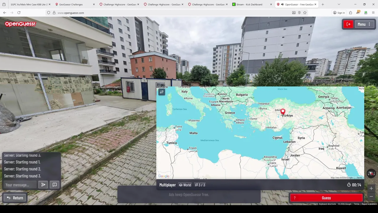
Task: Click Report a problem link
Action: [369, 204]
